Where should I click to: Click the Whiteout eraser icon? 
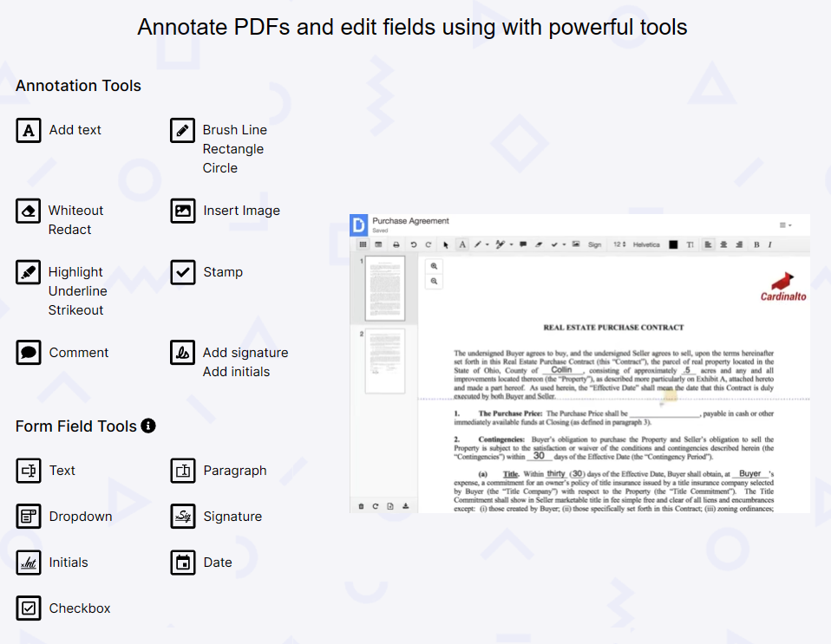tap(29, 211)
